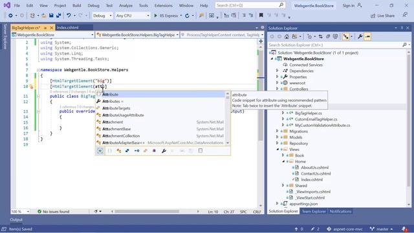Click the Collapse All icon in Solution Explorer
This screenshot has height=233, width=414.
coord(328,36)
